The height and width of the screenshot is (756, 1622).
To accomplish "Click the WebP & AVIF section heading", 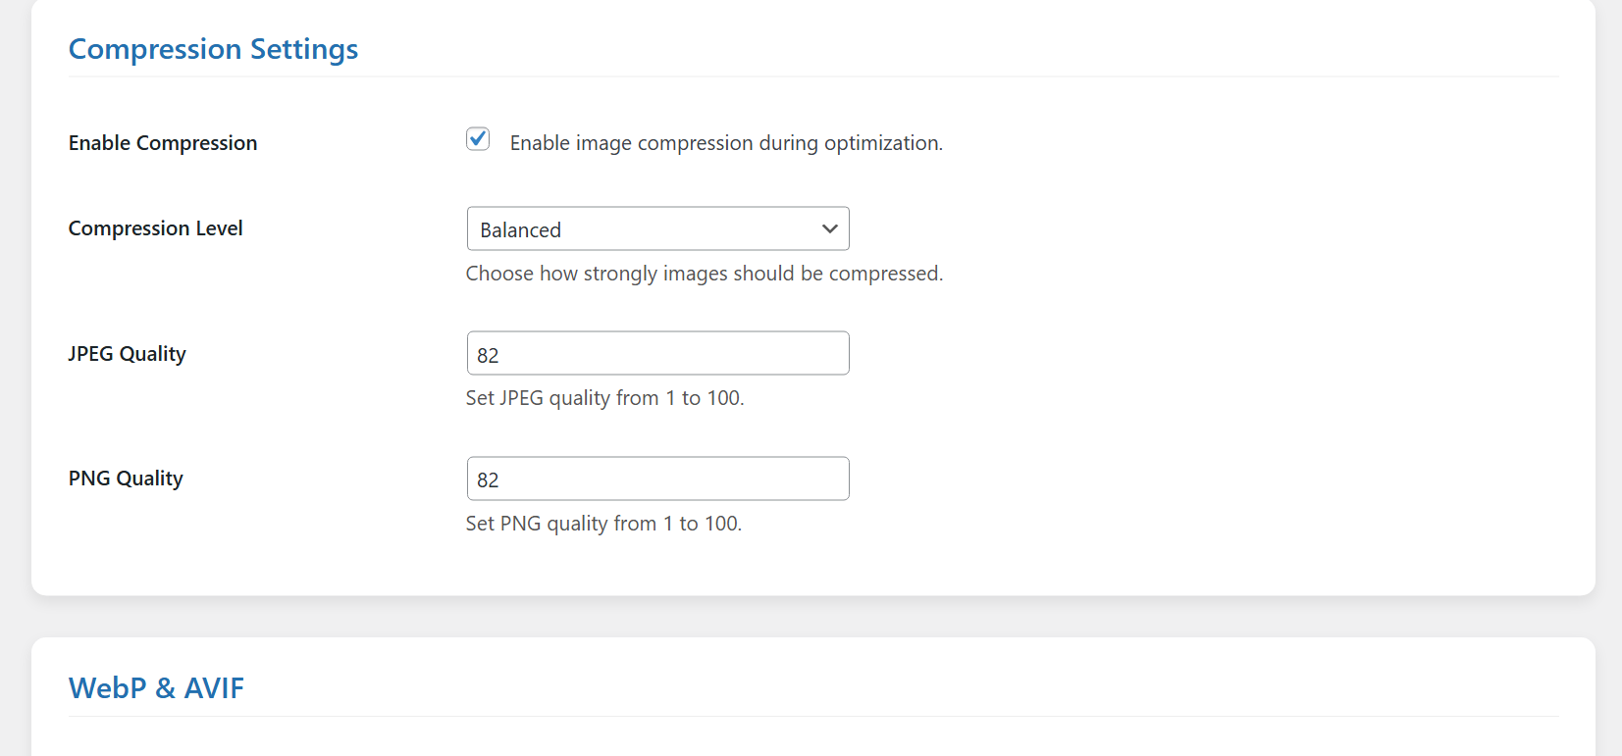I will (156, 688).
